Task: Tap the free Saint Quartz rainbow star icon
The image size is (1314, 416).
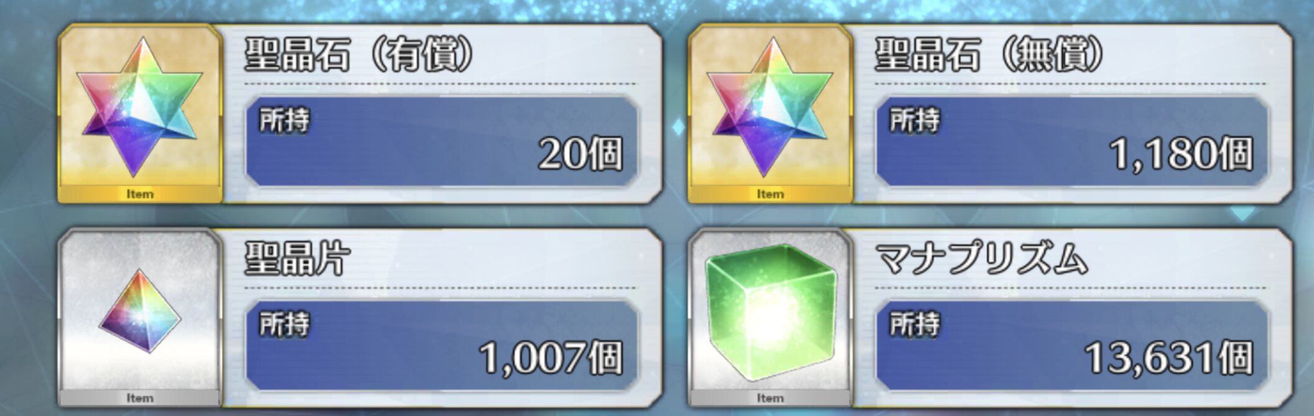Action: (770, 107)
